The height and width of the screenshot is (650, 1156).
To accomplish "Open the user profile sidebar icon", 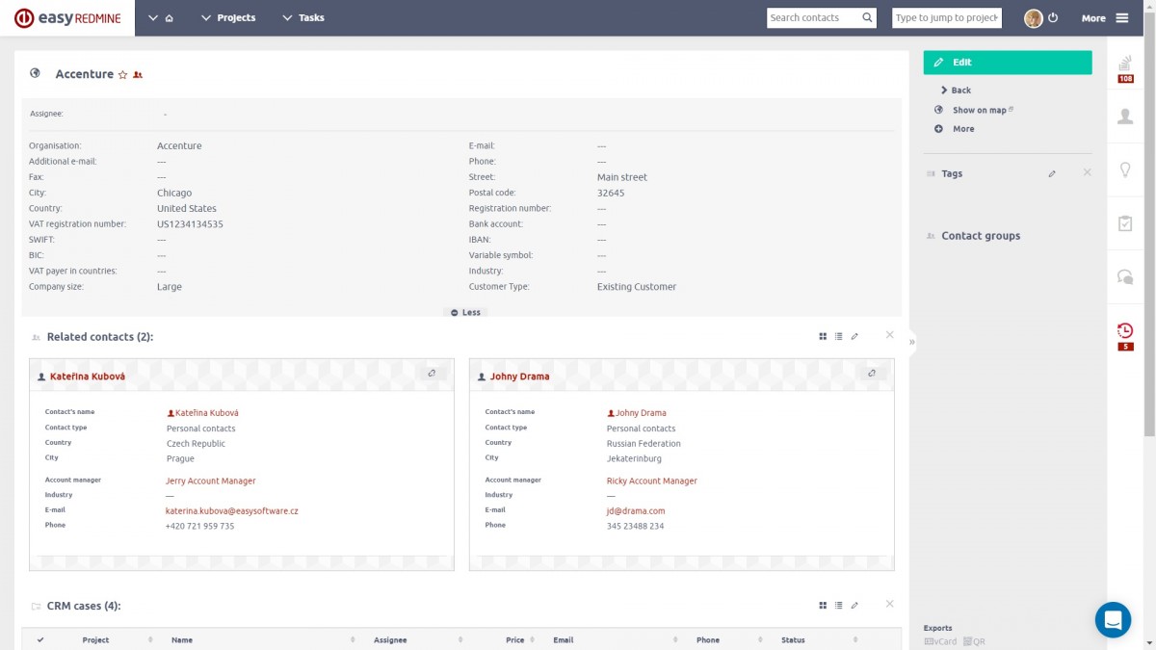I will (x=1125, y=117).
